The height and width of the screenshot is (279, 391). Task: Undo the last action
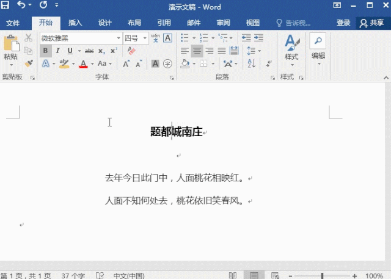click(21, 5)
